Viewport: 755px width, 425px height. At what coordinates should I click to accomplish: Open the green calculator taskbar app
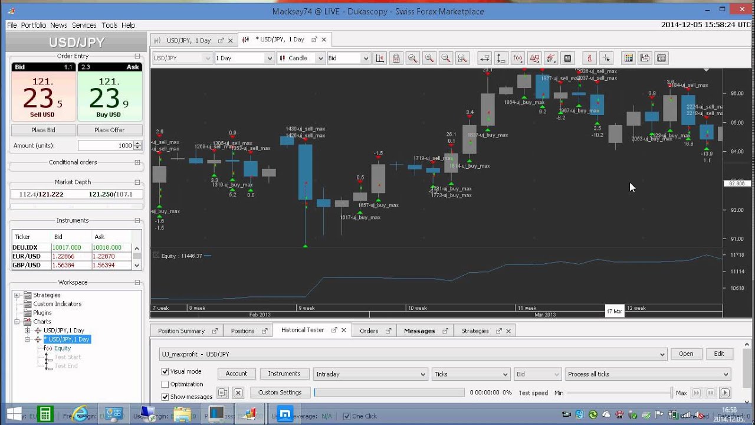[x=45, y=414]
